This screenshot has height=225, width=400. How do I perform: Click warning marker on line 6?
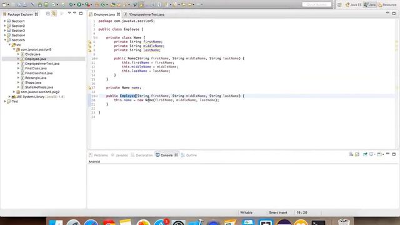pyautogui.click(x=90, y=42)
